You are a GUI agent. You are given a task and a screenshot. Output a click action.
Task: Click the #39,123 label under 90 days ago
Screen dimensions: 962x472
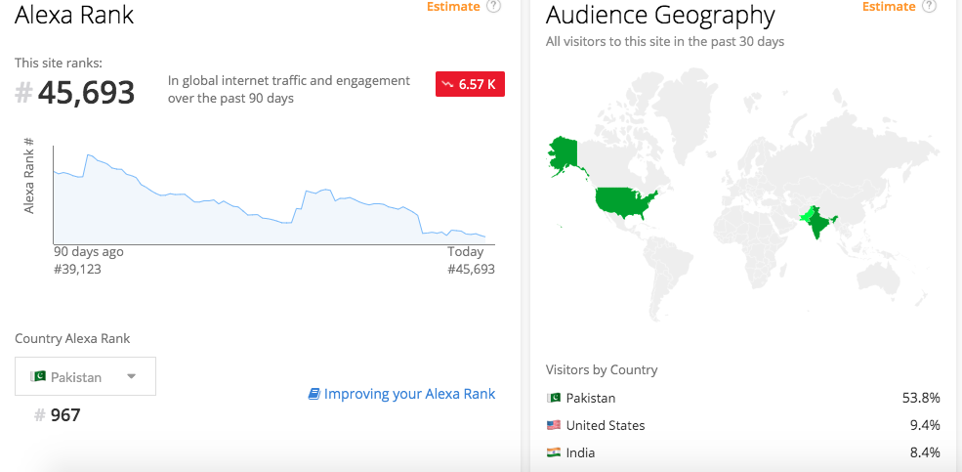pyautogui.click(x=77, y=269)
